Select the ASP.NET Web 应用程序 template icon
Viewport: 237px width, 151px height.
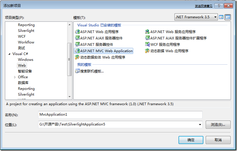77,32
